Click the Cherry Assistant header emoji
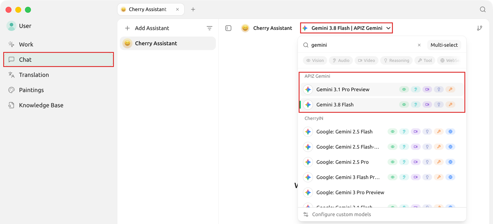This screenshot has width=493, height=224. click(x=245, y=28)
